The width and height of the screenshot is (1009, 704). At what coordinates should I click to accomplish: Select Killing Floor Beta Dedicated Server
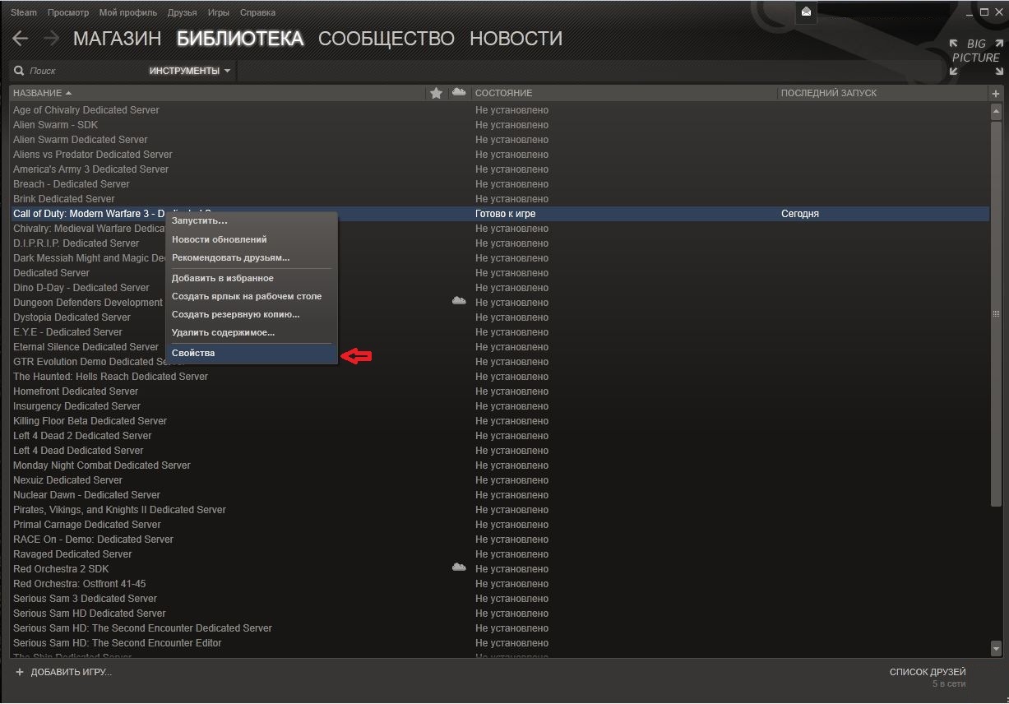[x=90, y=421]
